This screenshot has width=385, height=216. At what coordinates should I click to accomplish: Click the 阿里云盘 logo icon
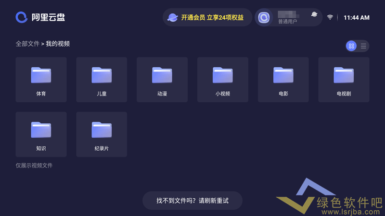click(x=22, y=17)
